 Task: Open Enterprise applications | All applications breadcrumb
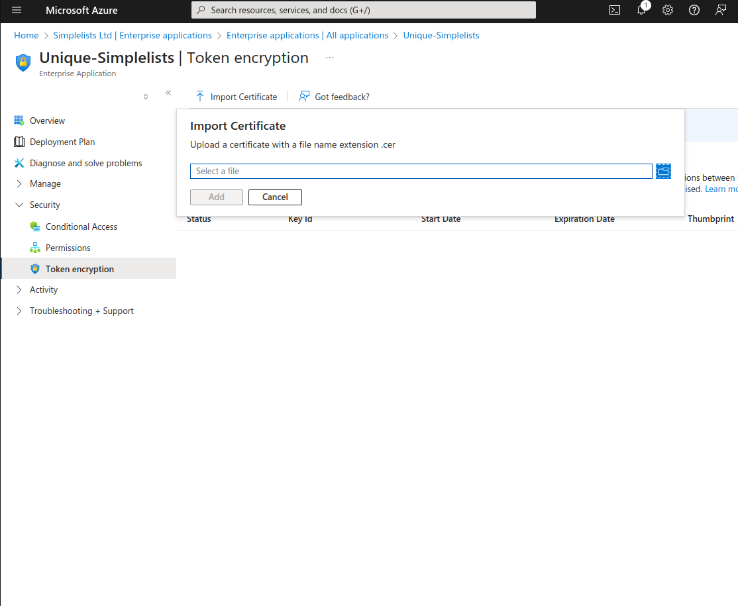click(x=307, y=35)
